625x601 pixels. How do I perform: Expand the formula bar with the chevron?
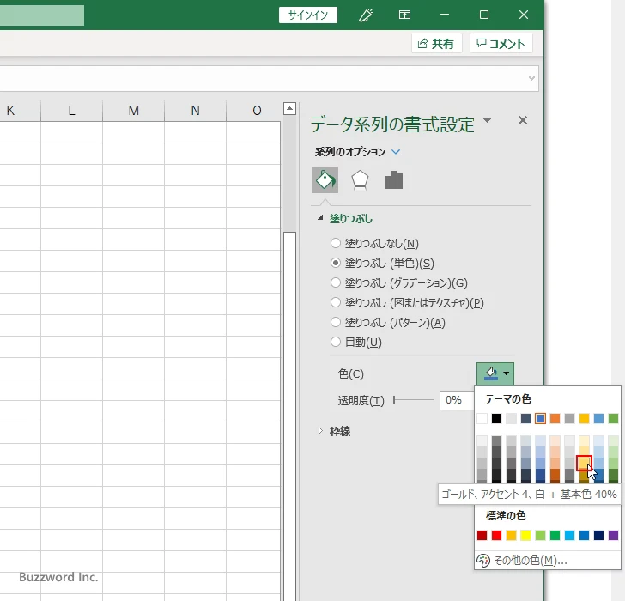pos(531,78)
